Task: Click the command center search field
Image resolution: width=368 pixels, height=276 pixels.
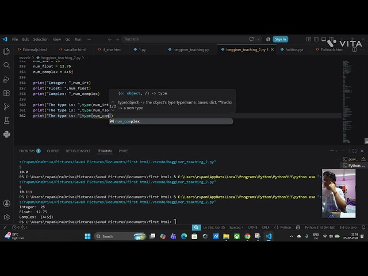Action: tap(184, 39)
